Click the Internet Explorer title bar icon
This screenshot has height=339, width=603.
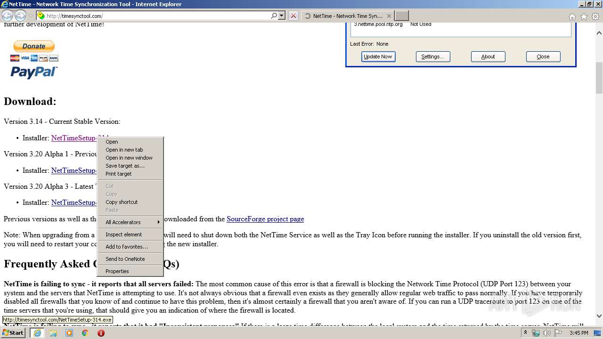[x=5, y=4]
